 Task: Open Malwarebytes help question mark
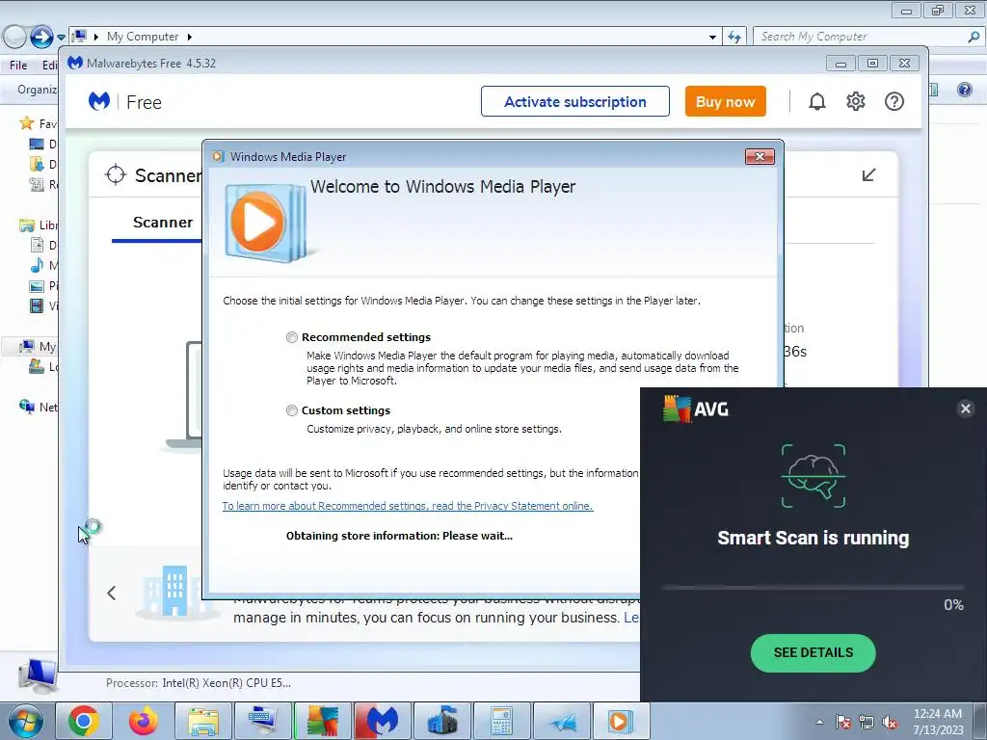point(894,101)
